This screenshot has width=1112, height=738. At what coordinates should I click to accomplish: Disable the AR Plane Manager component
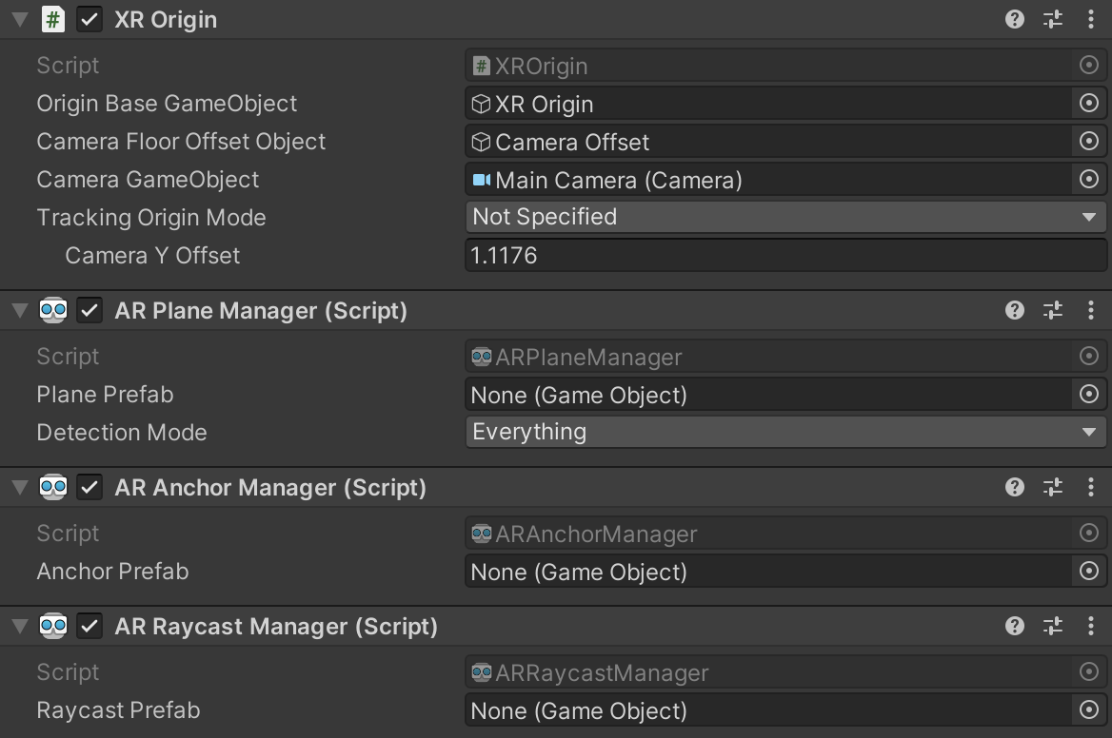click(x=89, y=310)
